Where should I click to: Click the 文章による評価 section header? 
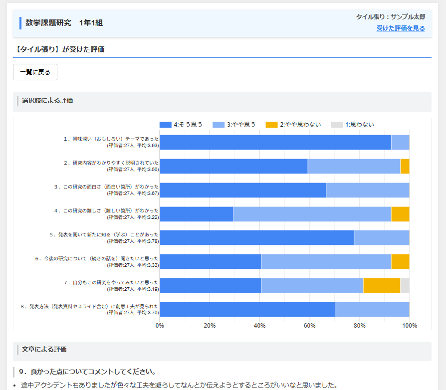pos(222,350)
